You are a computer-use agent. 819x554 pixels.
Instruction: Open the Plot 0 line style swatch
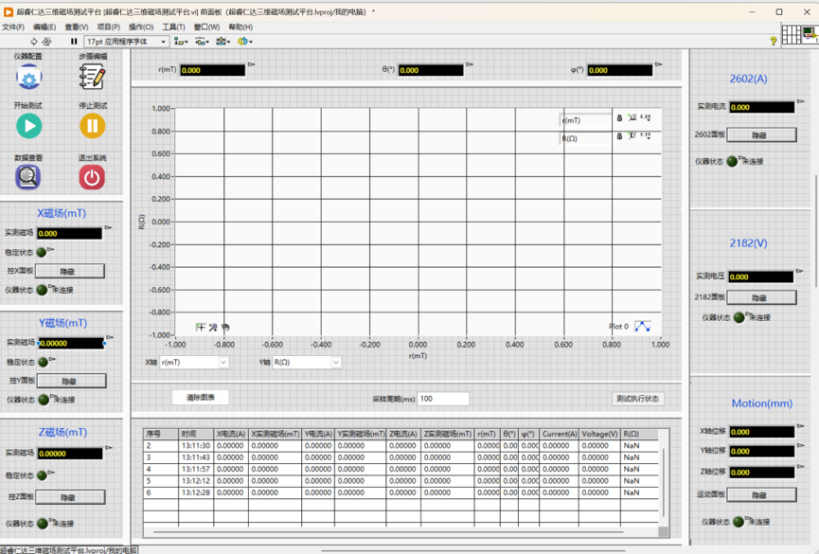(x=643, y=327)
